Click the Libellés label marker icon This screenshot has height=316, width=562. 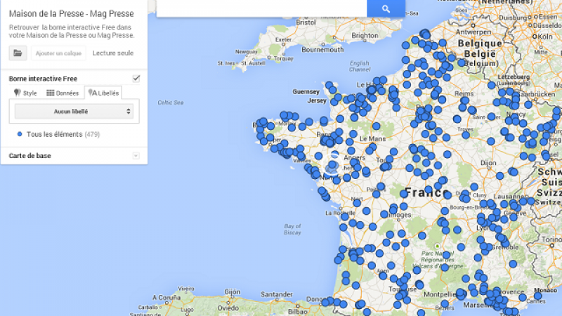point(93,93)
